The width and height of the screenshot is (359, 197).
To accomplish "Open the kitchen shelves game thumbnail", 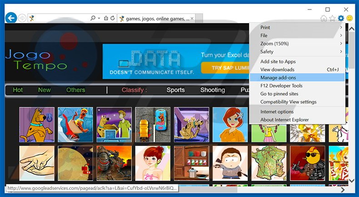I will (191, 163).
